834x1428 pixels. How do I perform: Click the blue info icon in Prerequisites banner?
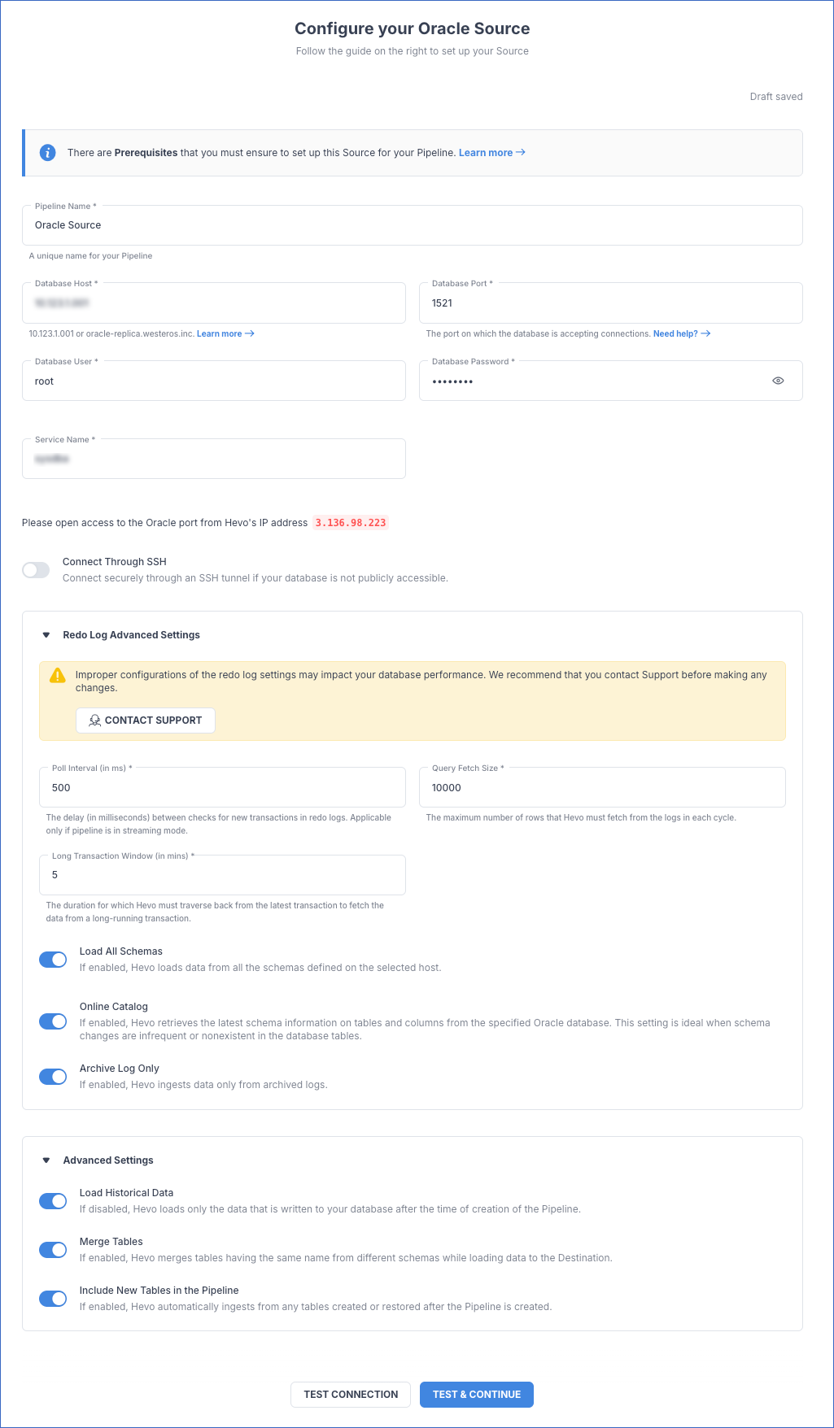(x=48, y=152)
